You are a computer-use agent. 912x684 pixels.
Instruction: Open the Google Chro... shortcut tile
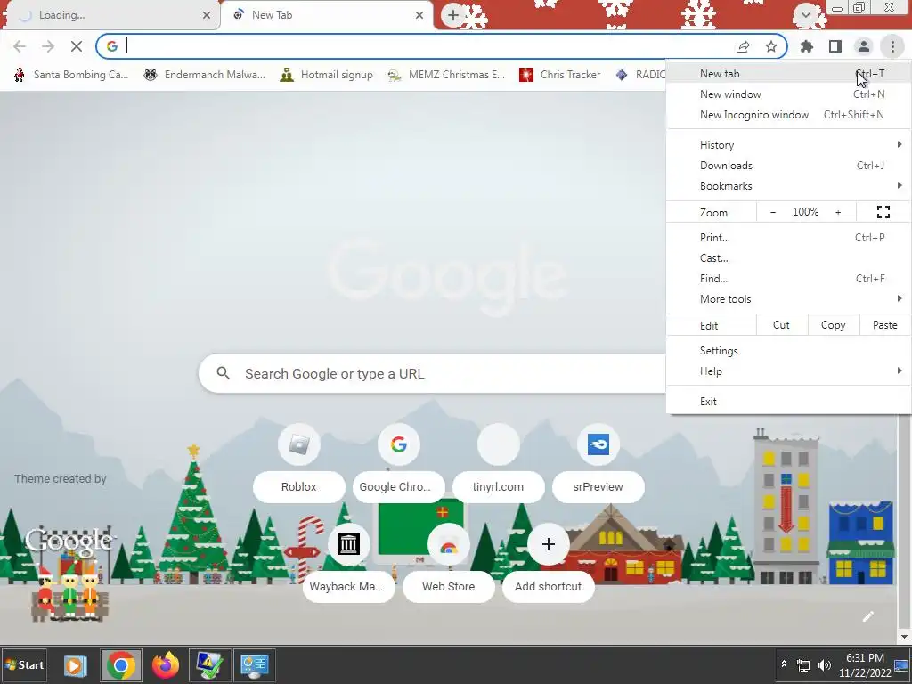398,462
